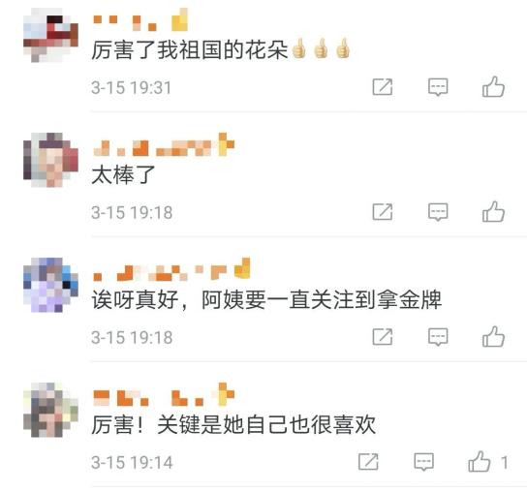Reply to the 19:31 comment

438,87
